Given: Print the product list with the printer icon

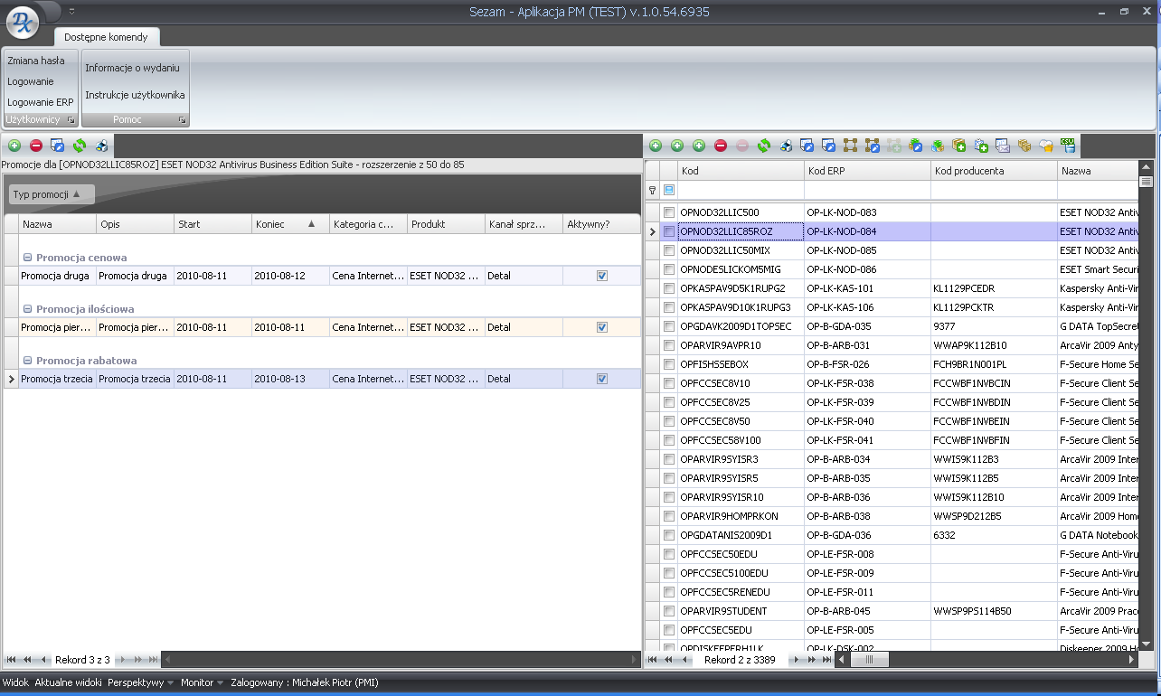Looking at the screenshot, I should pos(786,145).
